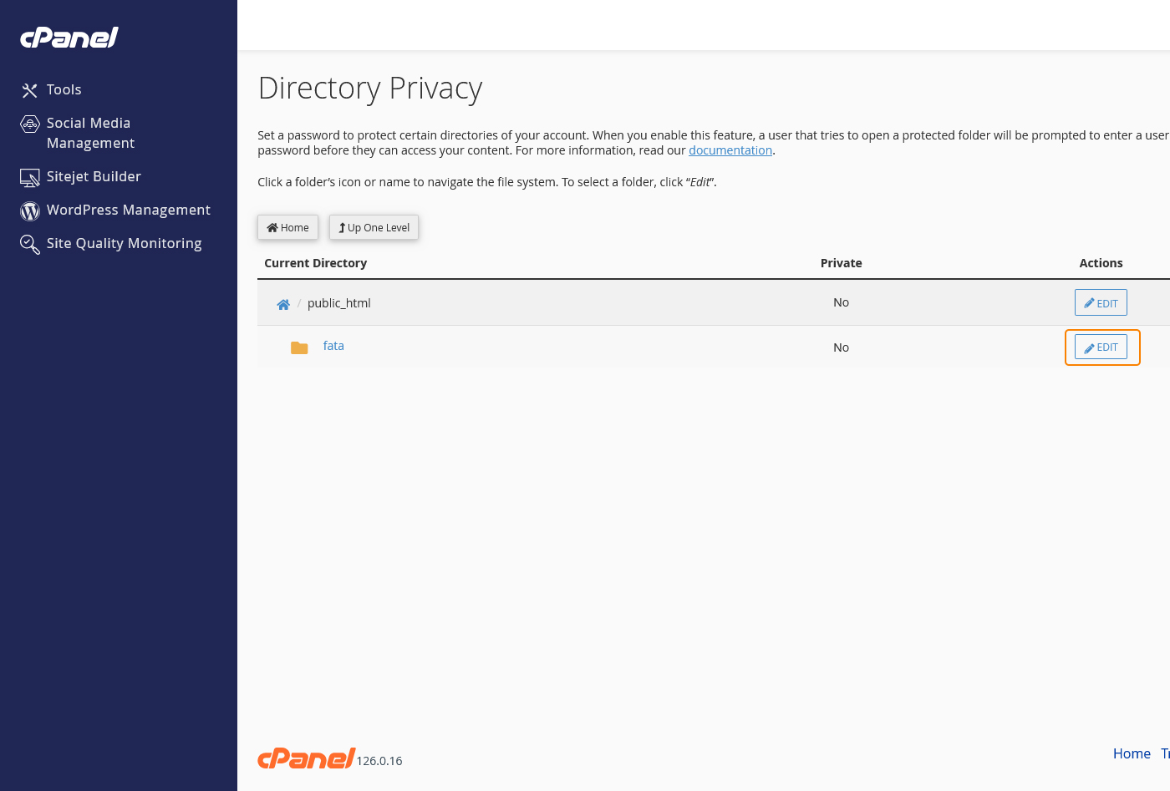Click the Social Media Management icon
The height and width of the screenshot is (791, 1170).
pos(30,124)
